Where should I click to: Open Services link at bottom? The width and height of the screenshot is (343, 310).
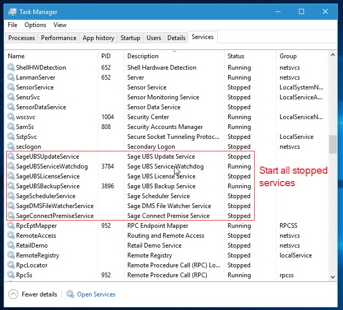coord(96,294)
